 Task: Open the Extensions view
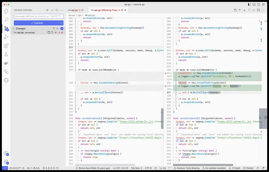click(6, 46)
